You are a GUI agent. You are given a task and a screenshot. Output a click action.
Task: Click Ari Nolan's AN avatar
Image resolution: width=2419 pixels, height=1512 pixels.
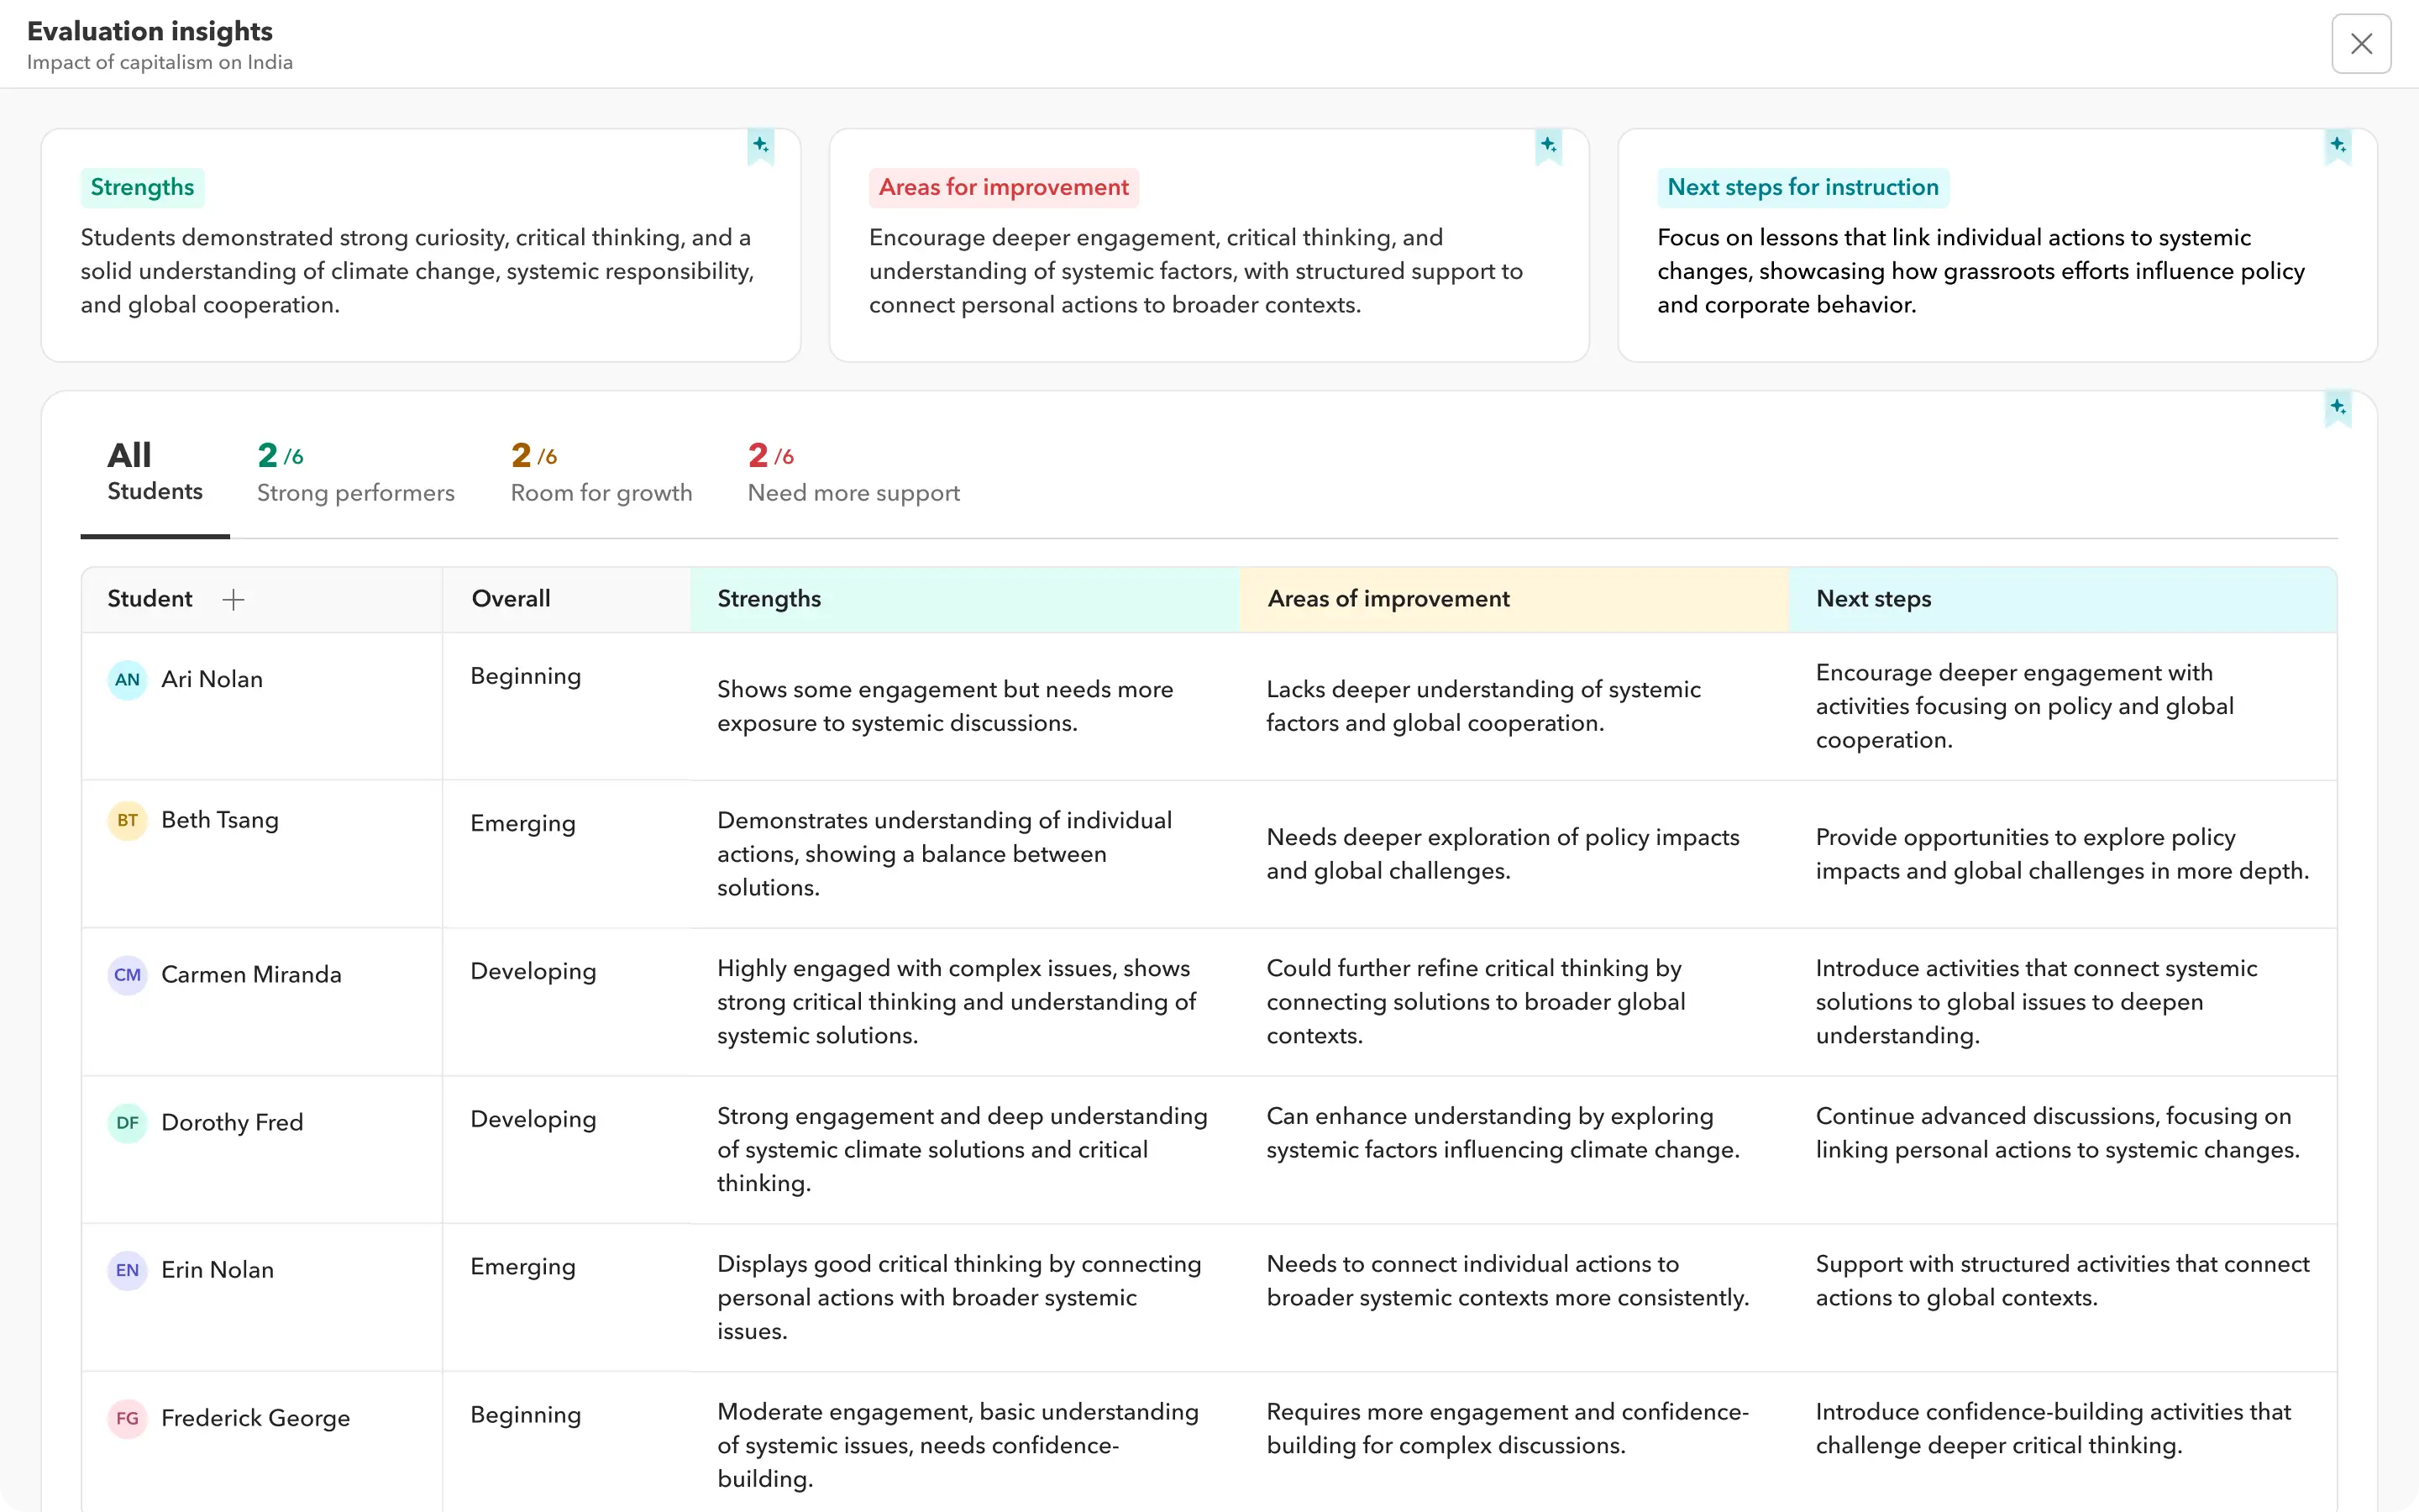point(127,680)
